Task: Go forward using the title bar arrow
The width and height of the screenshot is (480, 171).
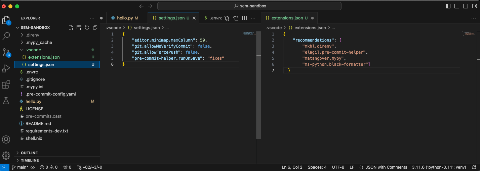Action: tap(150, 6)
